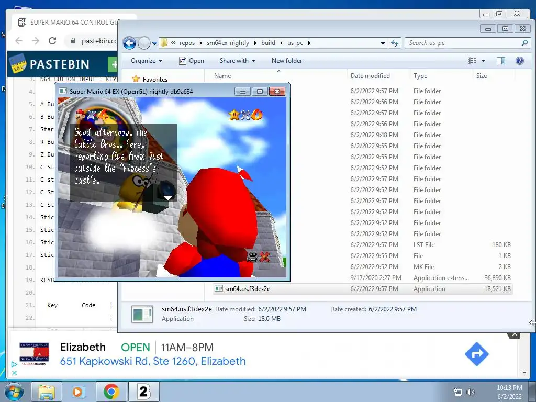
Task: Click volume speaker tray icon
Action: pos(471,392)
